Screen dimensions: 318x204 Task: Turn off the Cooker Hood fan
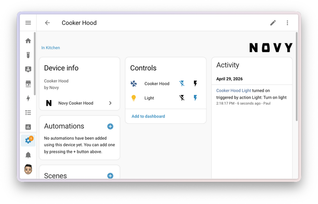tap(182, 84)
